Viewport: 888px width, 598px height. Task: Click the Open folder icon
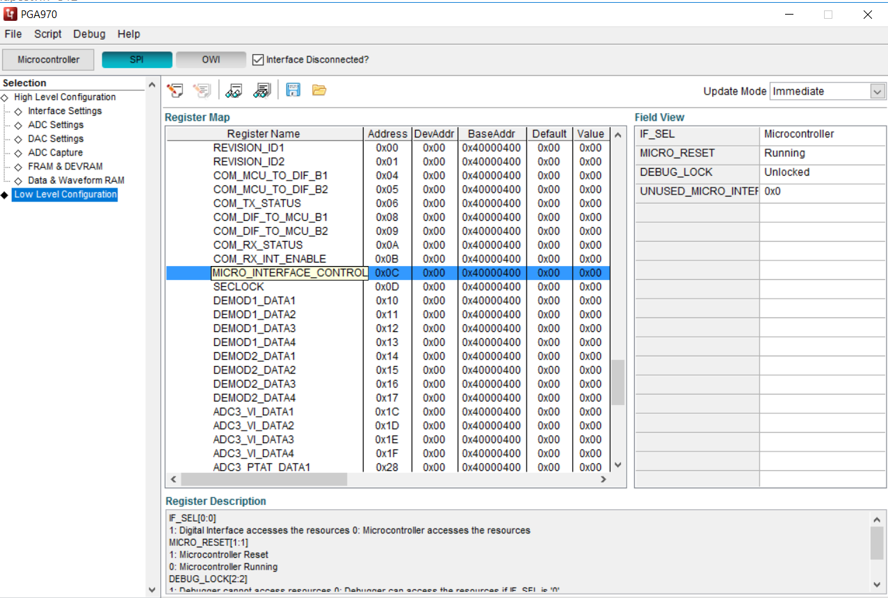point(319,90)
